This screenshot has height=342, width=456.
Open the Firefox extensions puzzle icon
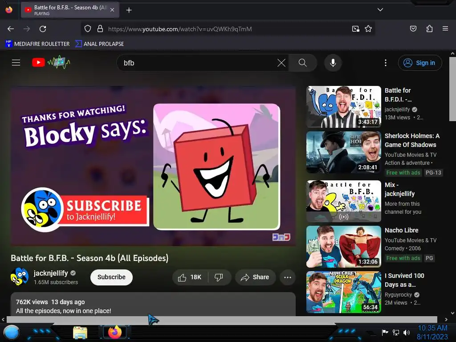tap(429, 28)
